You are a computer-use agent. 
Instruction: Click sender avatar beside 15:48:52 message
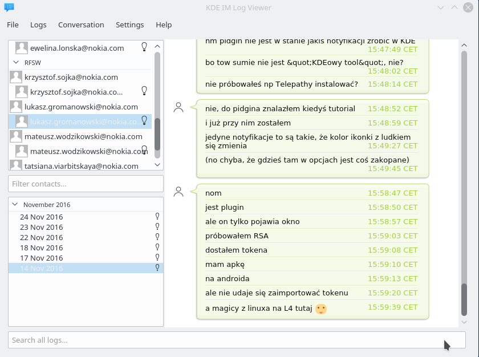(x=178, y=107)
